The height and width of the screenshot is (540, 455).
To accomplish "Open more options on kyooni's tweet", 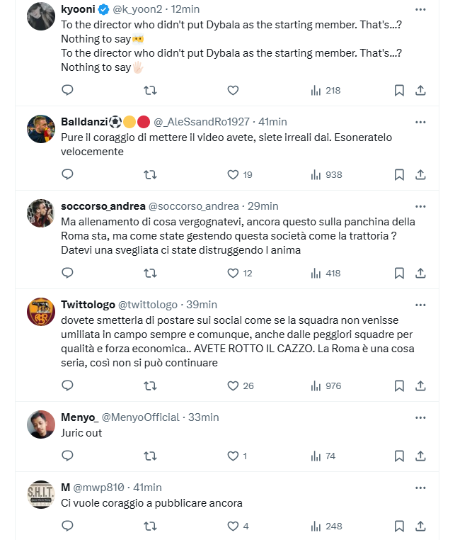I will coord(420,10).
